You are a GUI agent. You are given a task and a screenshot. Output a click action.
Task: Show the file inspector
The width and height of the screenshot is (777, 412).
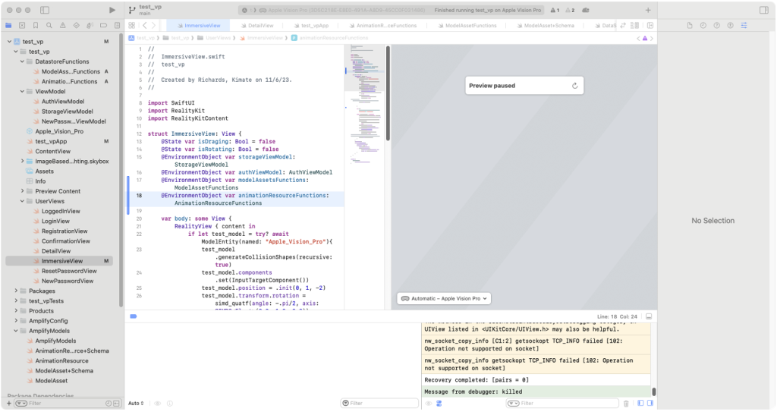coord(690,25)
